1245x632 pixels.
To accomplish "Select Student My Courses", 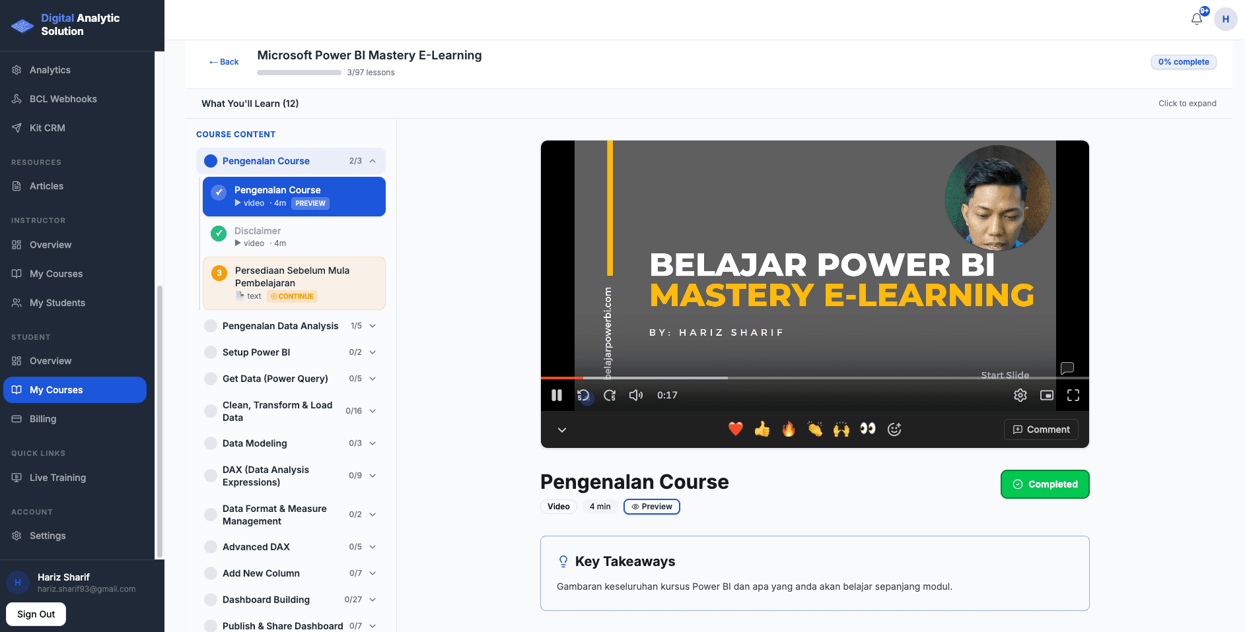I will click(x=75, y=390).
